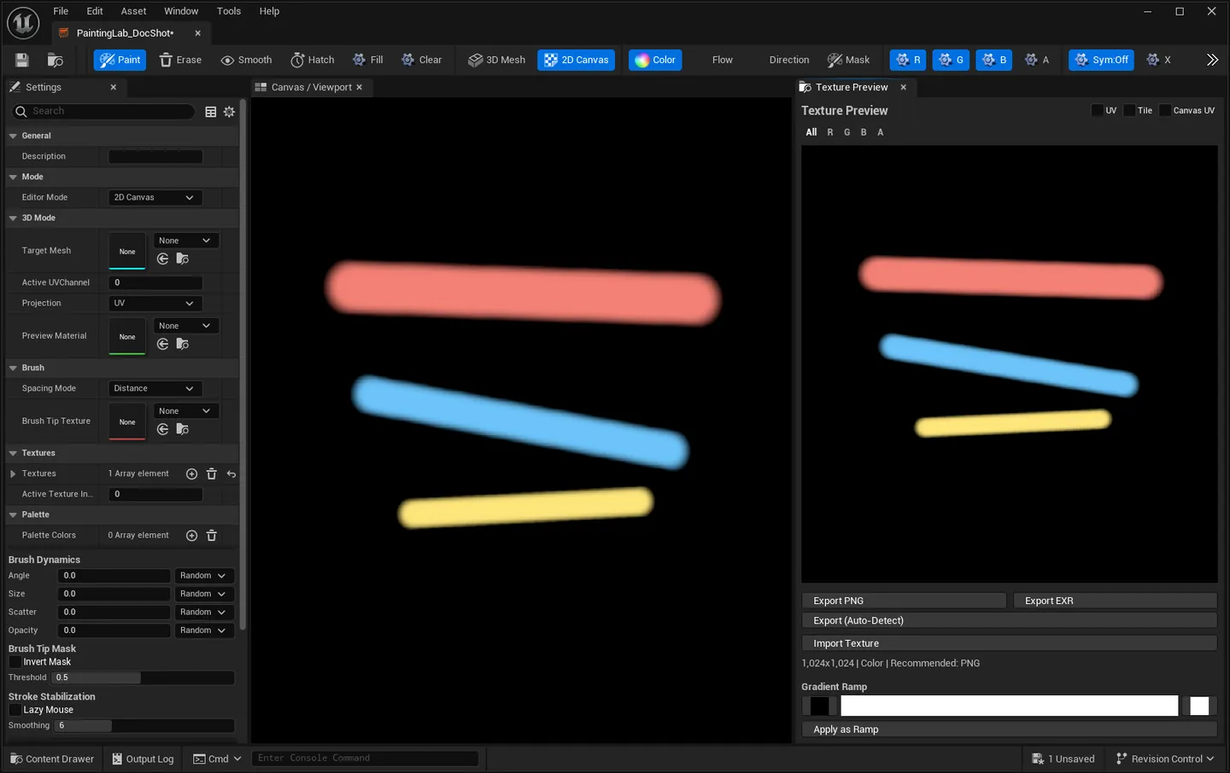The image size is (1230, 773).
Task: Open the Editor Mode dropdown
Action: pos(155,197)
